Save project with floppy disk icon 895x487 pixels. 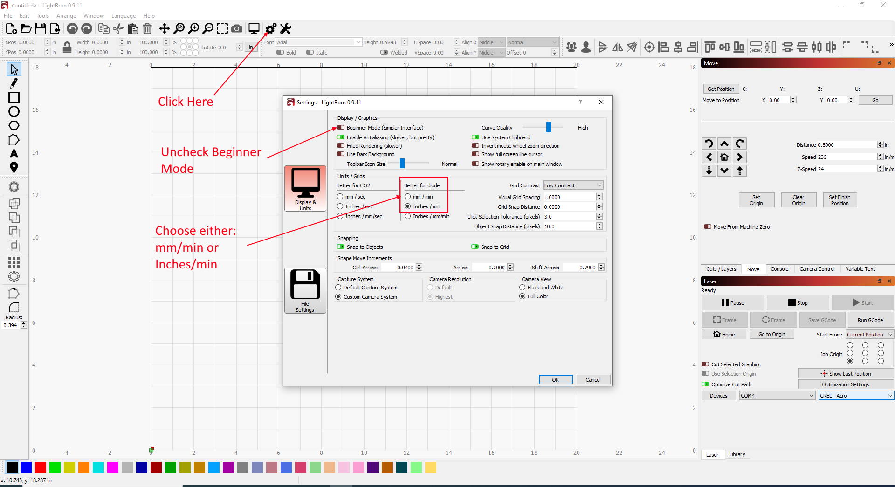pyautogui.click(x=41, y=29)
